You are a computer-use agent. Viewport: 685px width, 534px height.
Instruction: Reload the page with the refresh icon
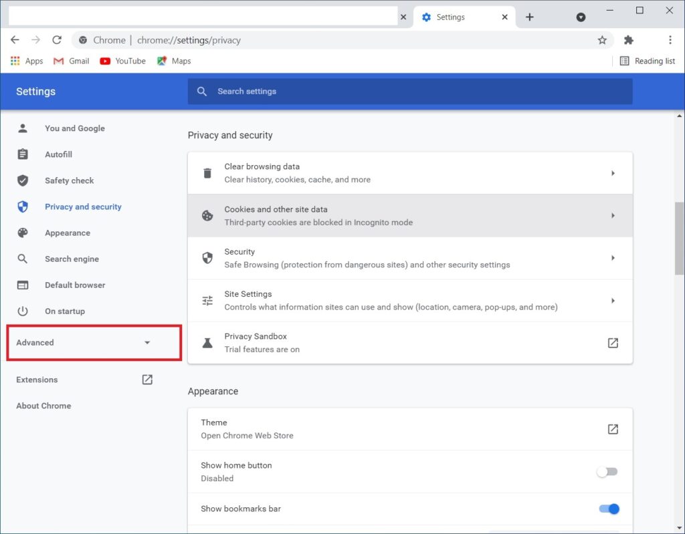57,40
